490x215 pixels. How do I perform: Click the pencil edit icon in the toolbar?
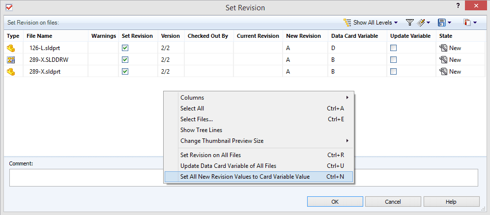pos(421,23)
